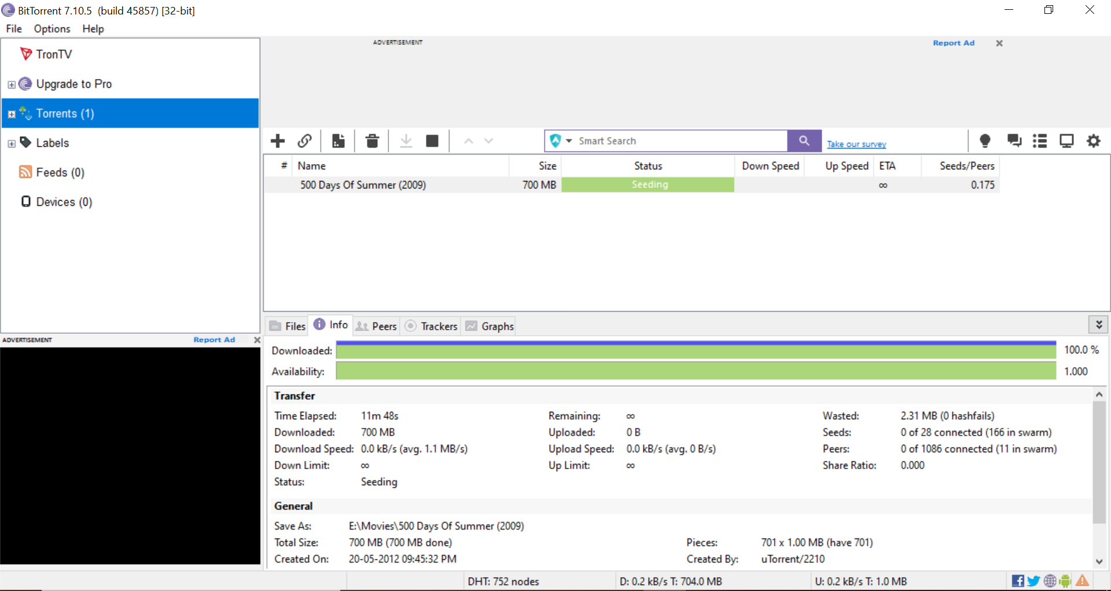Expand the Torrents tree node

click(12, 114)
